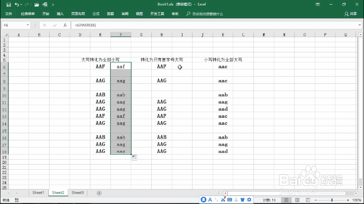364x204 pixels.
Task: Select cell F6 containing aaf
Action: (x=121, y=67)
